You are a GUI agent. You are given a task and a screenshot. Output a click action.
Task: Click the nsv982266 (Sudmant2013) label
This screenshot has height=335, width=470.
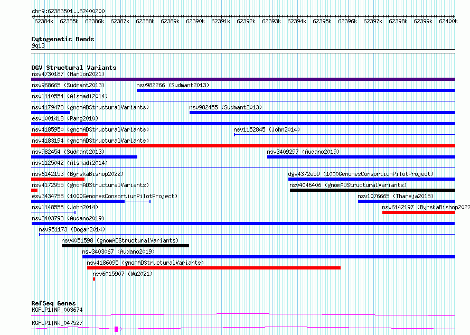(173, 85)
